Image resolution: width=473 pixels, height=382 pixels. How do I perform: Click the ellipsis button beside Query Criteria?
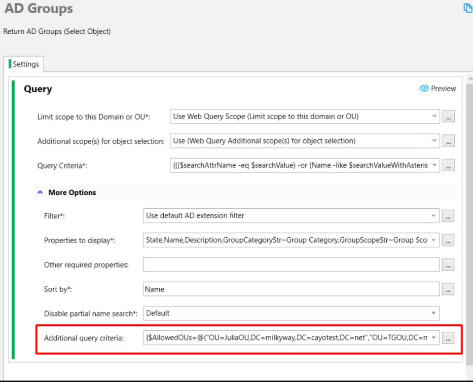tap(449, 165)
